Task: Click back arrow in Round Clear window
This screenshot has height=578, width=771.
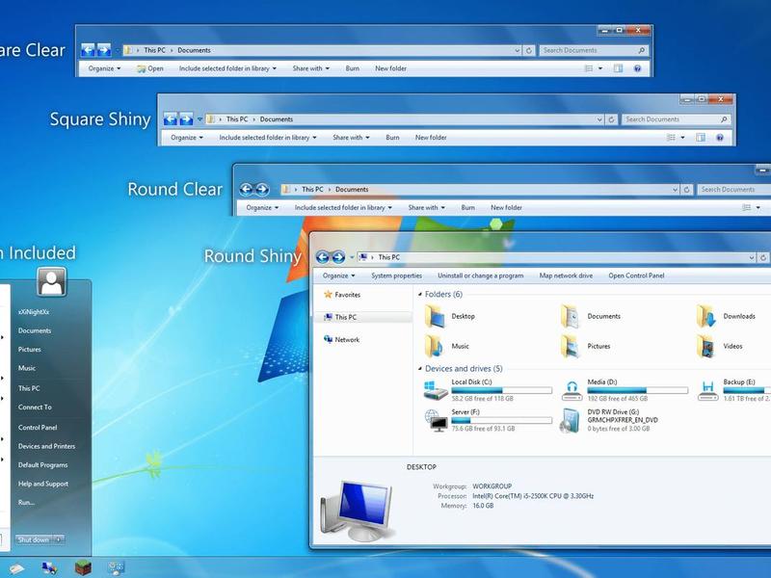Action: (247, 189)
